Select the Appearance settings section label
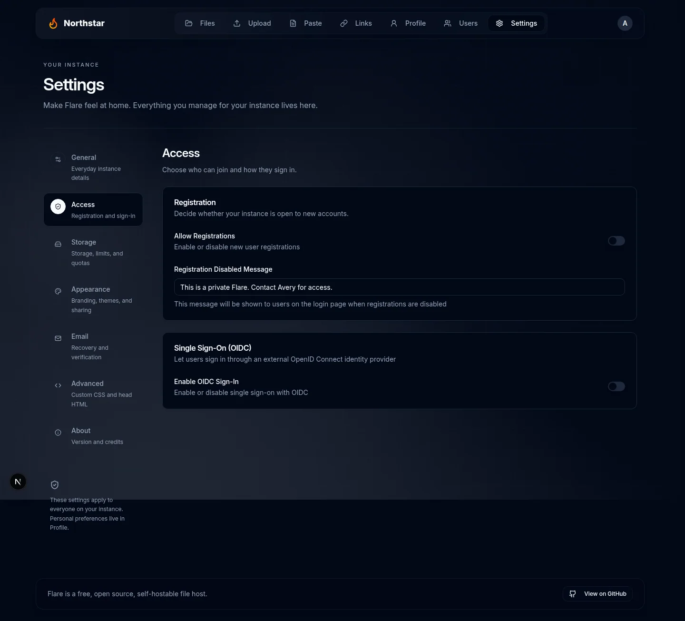This screenshot has height=621, width=685. [90, 289]
